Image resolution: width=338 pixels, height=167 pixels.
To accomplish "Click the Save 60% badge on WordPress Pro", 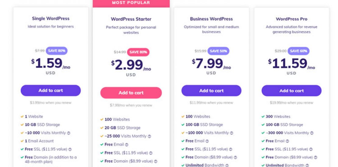I will click(x=298, y=51).
